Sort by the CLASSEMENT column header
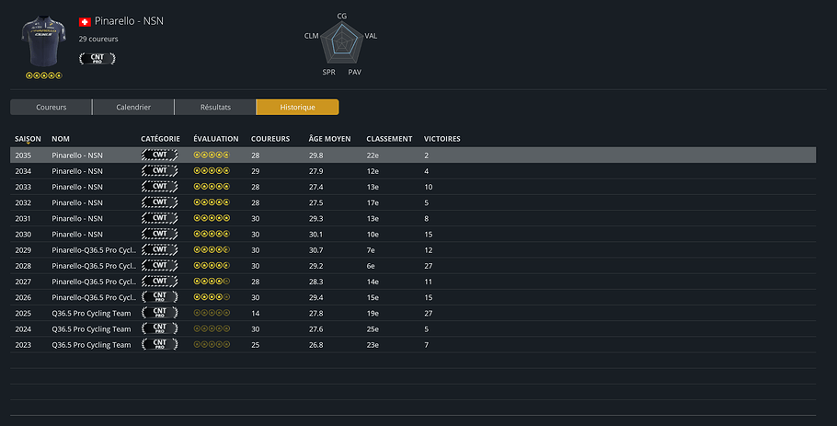Screen dimensions: 837x426 coord(389,139)
